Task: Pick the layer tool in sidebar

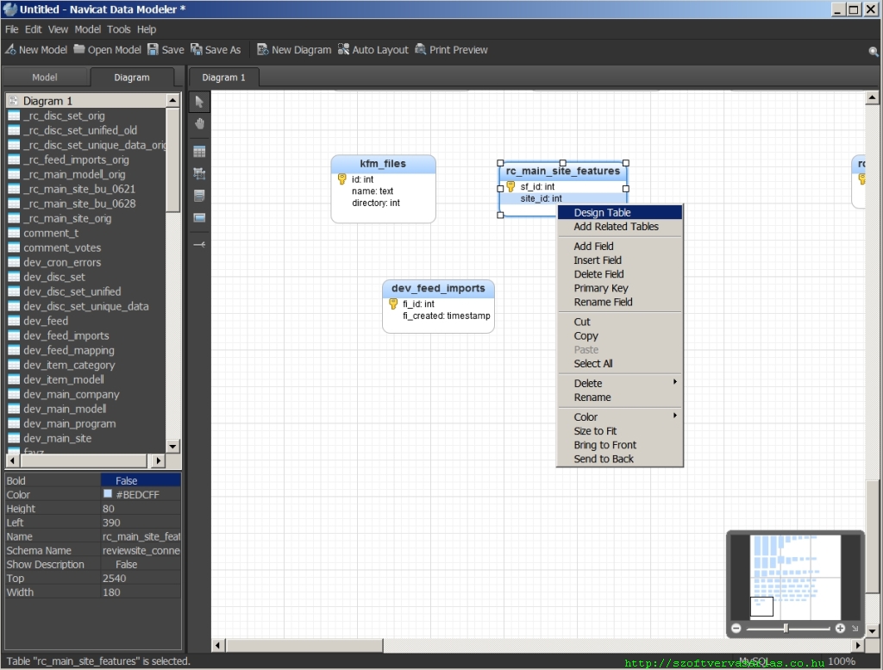Action: tap(199, 218)
